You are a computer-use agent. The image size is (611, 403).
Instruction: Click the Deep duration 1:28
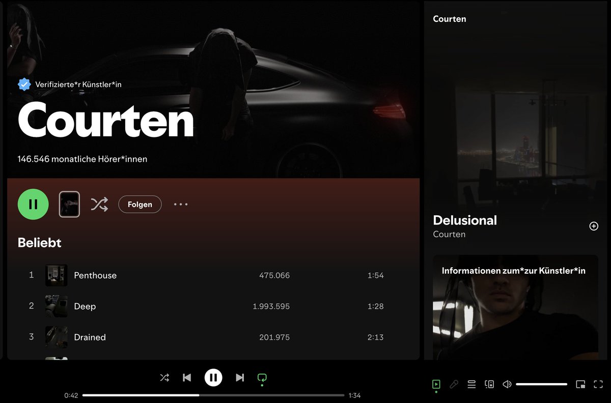[x=376, y=306]
